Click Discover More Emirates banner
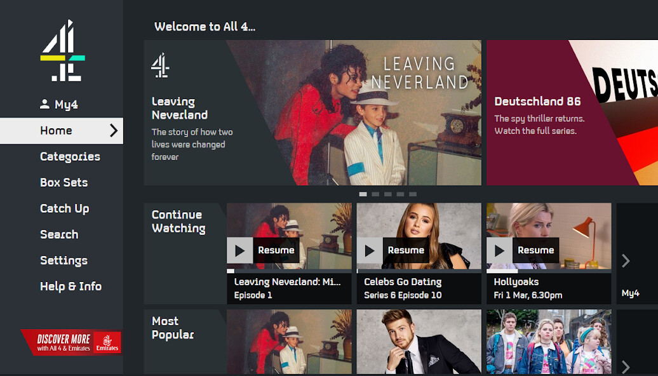 click(x=71, y=342)
